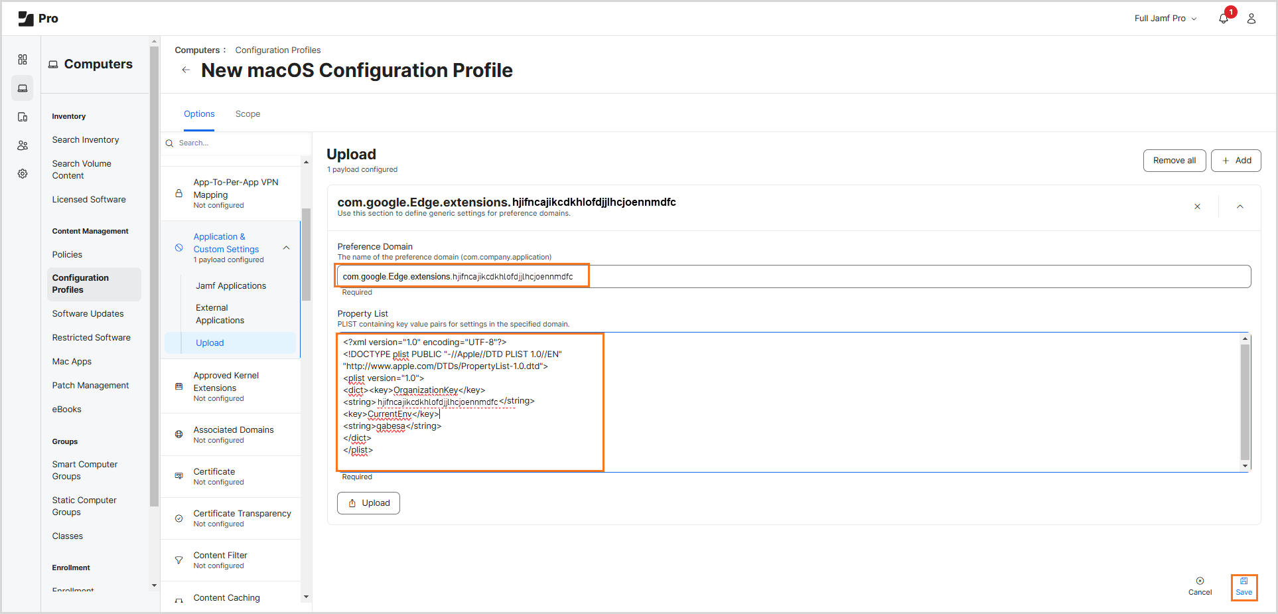Open Software Updates in sidebar

(x=88, y=314)
